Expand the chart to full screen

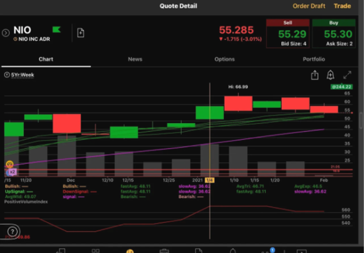[347, 75]
